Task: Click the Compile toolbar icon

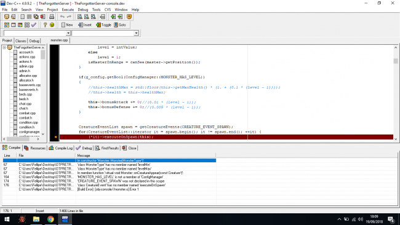Action: (7, 25)
